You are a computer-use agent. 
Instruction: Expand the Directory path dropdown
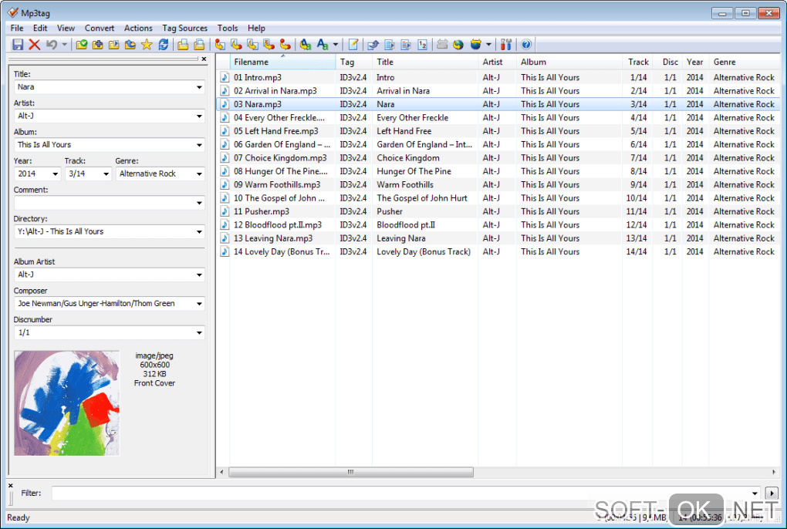pyautogui.click(x=199, y=231)
